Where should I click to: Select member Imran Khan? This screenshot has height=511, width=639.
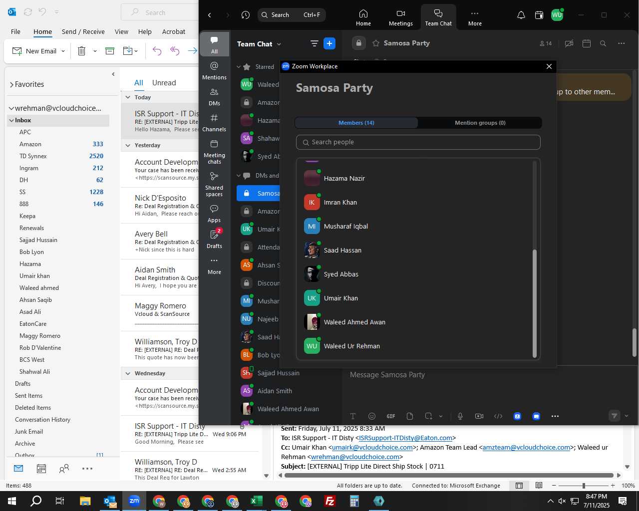coord(414,202)
